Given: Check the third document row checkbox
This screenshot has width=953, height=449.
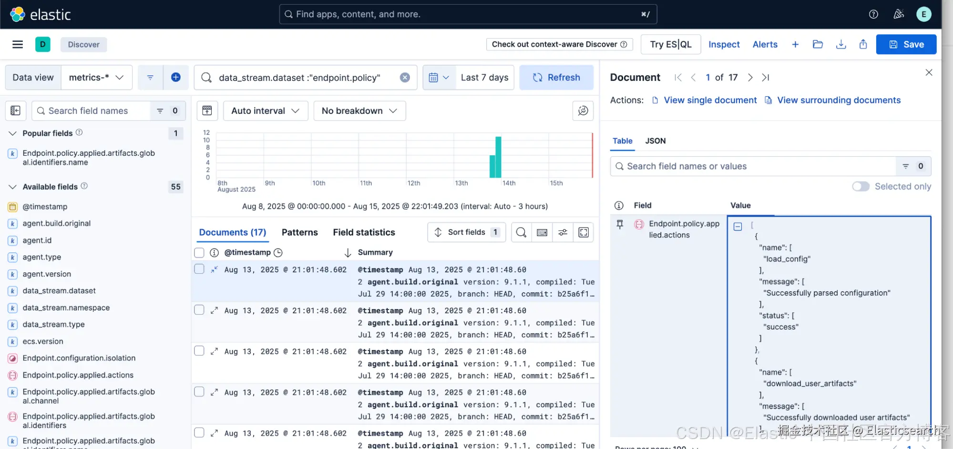Looking at the screenshot, I should [x=199, y=351].
